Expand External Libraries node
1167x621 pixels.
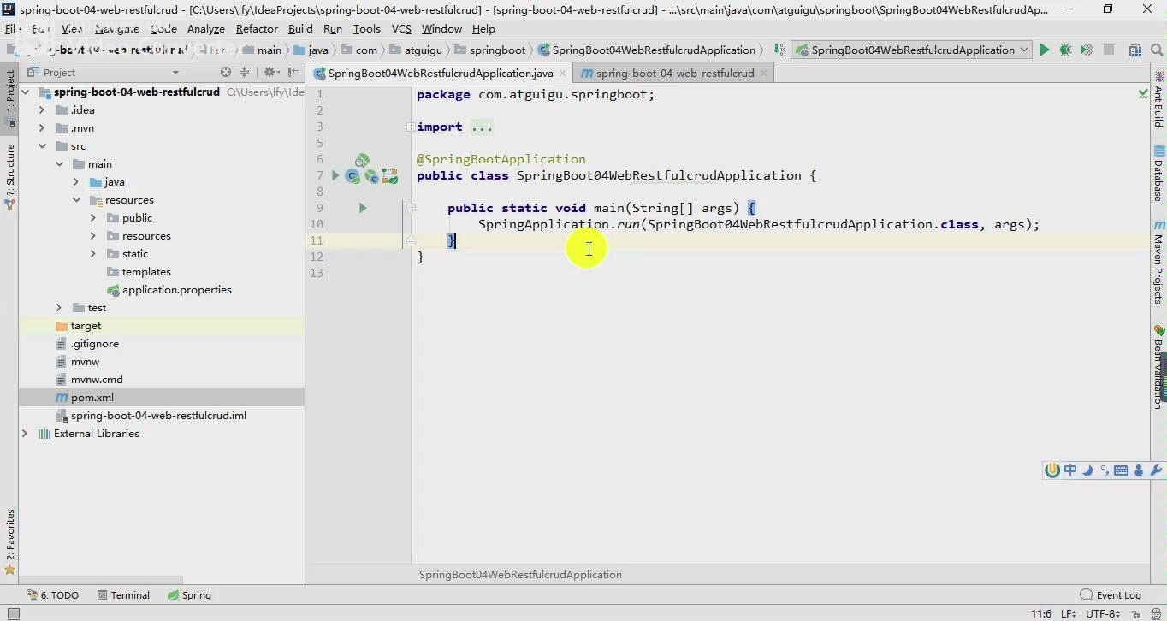tap(25, 433)
